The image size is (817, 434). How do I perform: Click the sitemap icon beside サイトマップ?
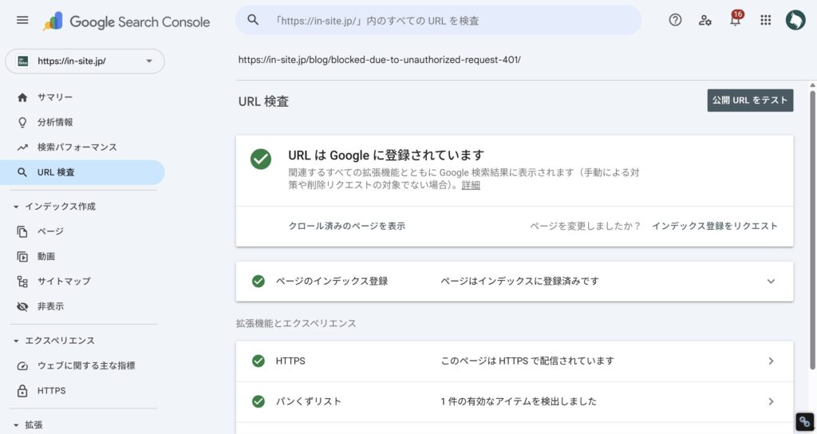pos(22,282)
